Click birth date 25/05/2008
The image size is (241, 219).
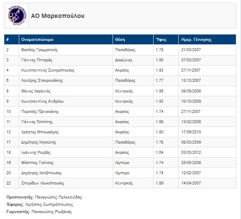click(x=191, y=163)
